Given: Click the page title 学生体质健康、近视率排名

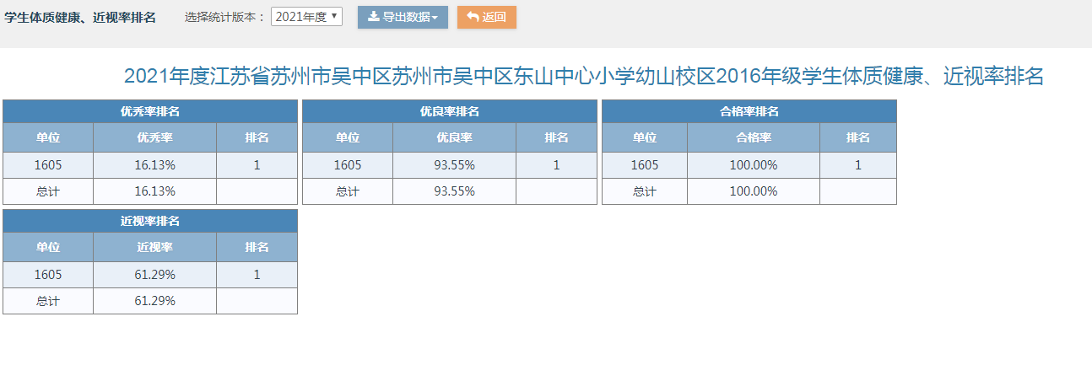Looking at the screenshot, I should [x=80, y=17].
